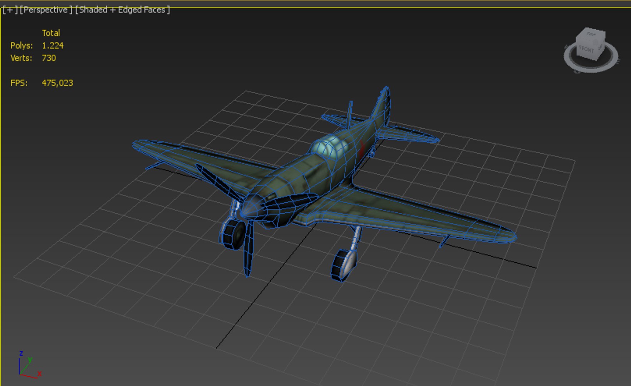Viewport: 631px width, 386px height.
Task: Open the [+] general viewport menu
Action: click(10, 10)
